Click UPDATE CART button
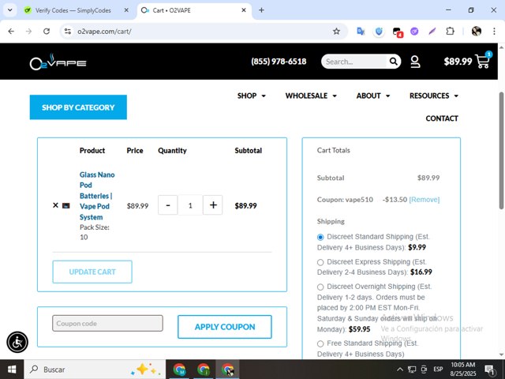 pyautogui.click(x=92, y=272)
